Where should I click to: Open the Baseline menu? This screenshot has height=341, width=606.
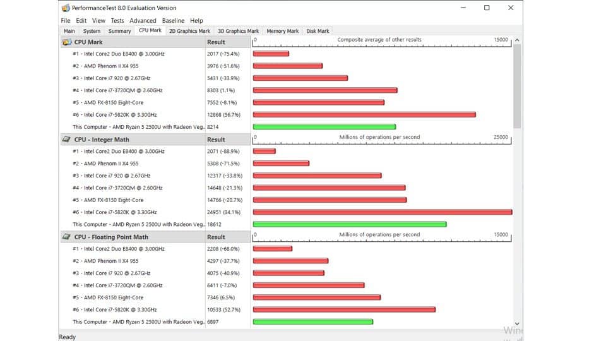(173, 20)
